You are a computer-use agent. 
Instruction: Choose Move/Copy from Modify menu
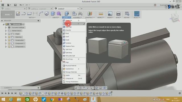74,59
